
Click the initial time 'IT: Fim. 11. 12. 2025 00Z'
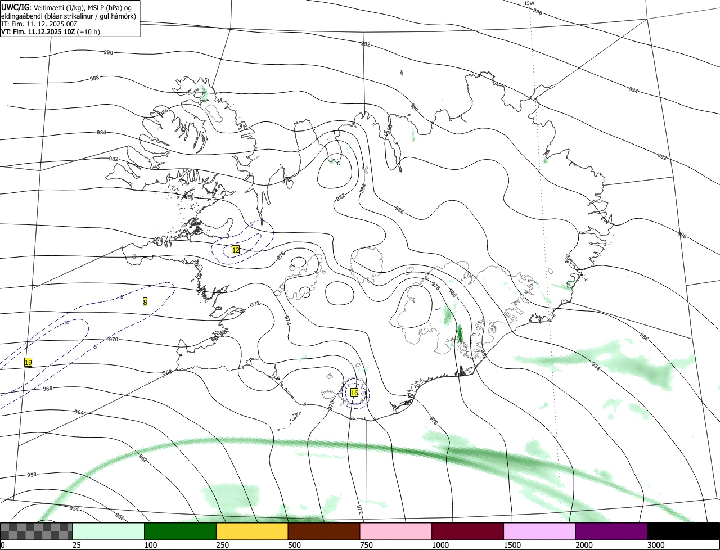(x=39, y=24)
